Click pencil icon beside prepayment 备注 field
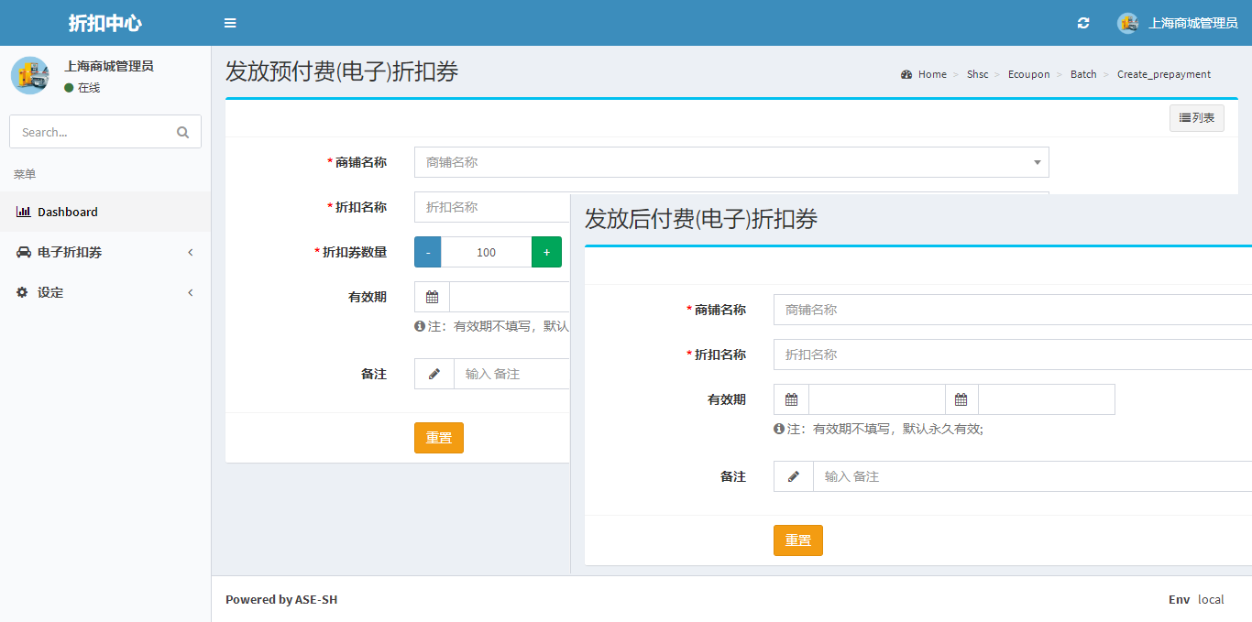Viewport: 1252px width, 622px height. click(x=434, y=374)
